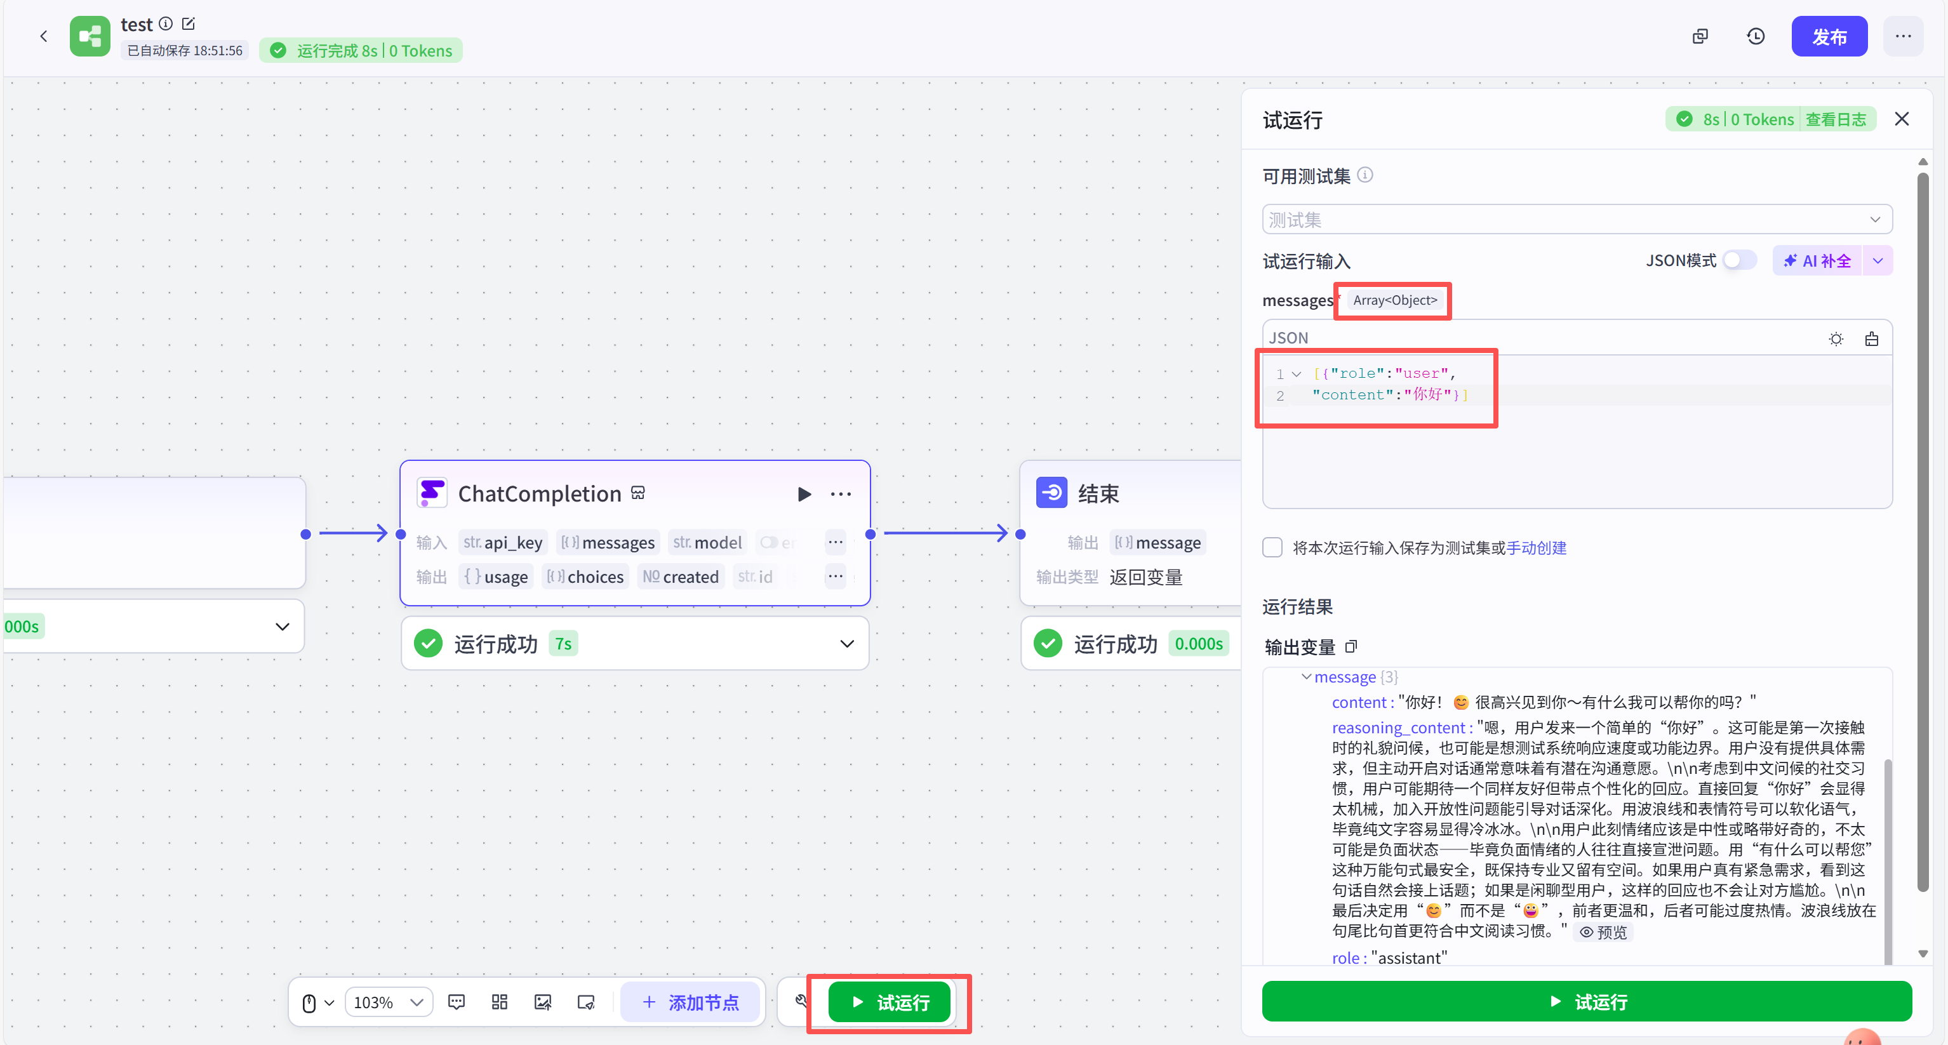The height and width of the screenshot is (1045, 1948).
Task: Click the 添加节点 button
Action: click(x=690, y=1002)
